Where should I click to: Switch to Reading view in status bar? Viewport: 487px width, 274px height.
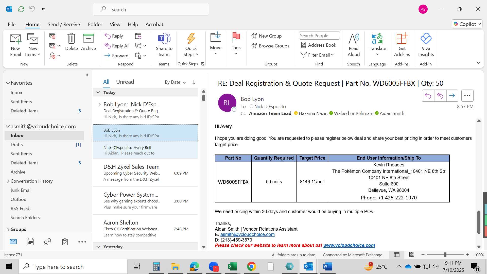[x=412, y=255]
